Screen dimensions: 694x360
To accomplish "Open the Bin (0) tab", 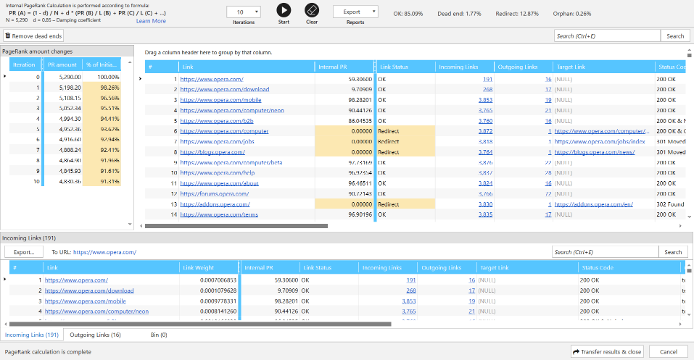I will pyautogui.click(x=158, y=335).
